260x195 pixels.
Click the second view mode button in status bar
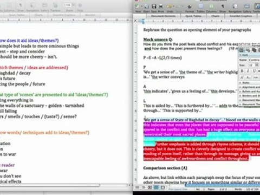click(x=144, y=187)
